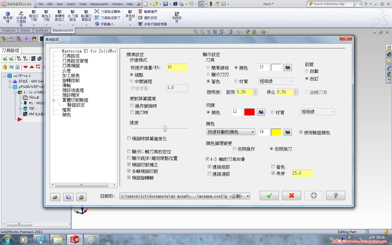The height and width of the screenshot is (245, 392).
Task: Click the 3D高速刀具路徑 toolbar icon
Action: coord(21,19)
